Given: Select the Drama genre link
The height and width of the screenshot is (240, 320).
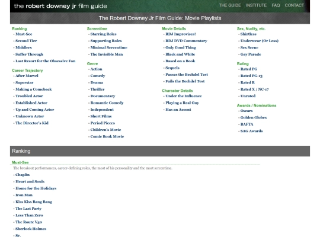Looking at the screenshot, I should pyautogui.click(x=97, y=82).
